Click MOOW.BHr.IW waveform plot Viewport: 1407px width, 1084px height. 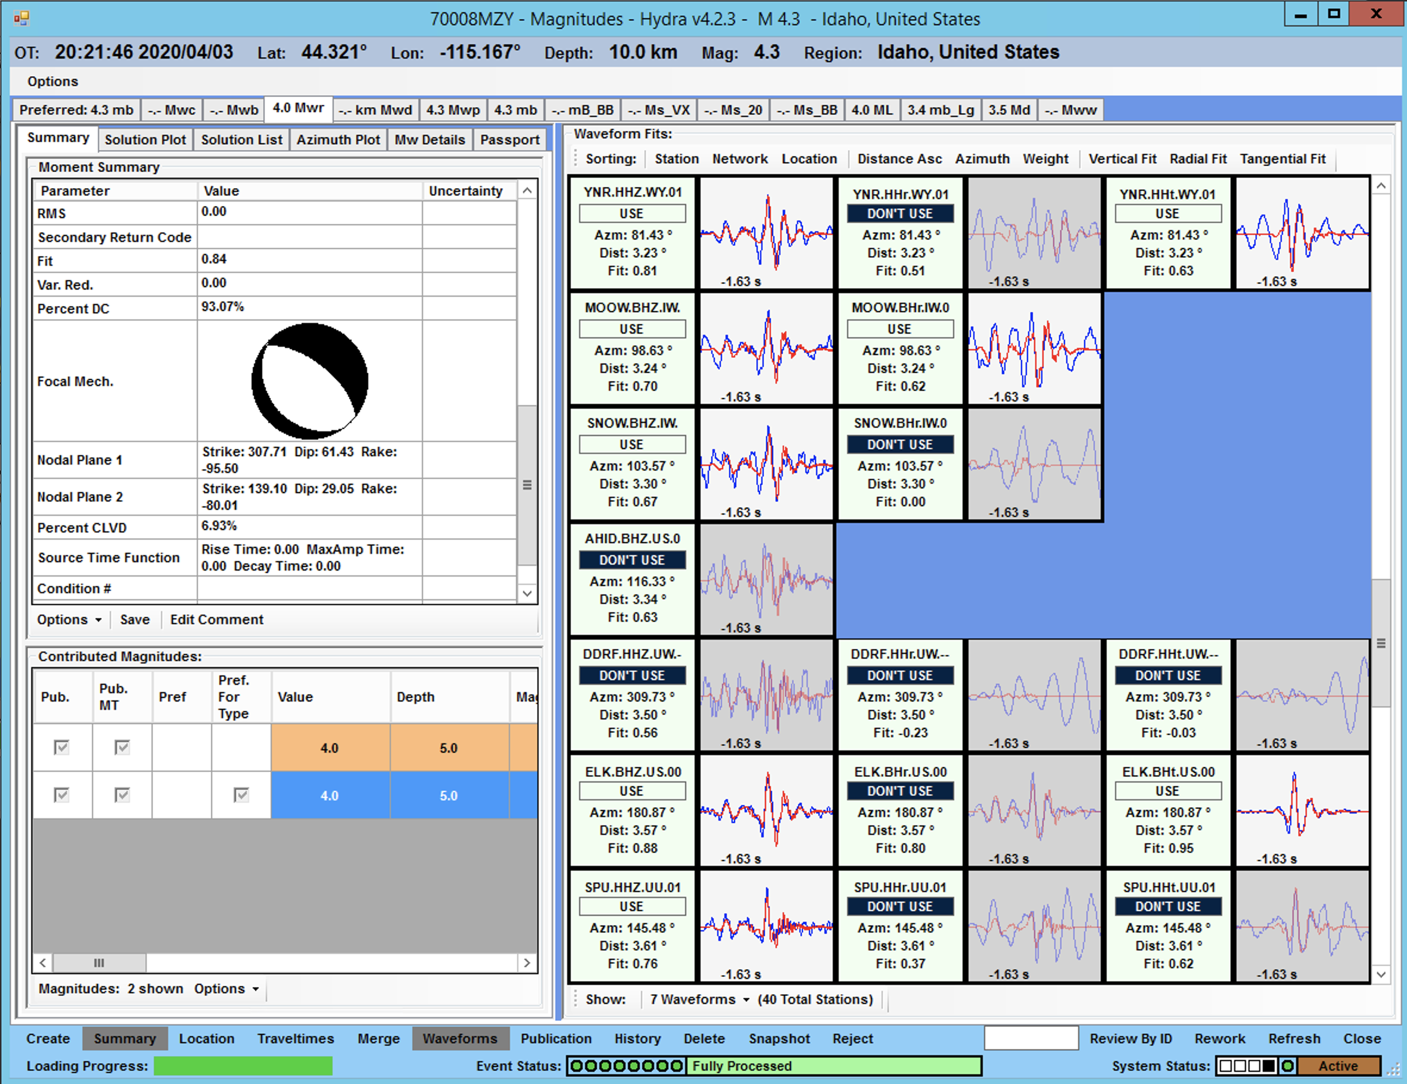tap(1034, 349)
